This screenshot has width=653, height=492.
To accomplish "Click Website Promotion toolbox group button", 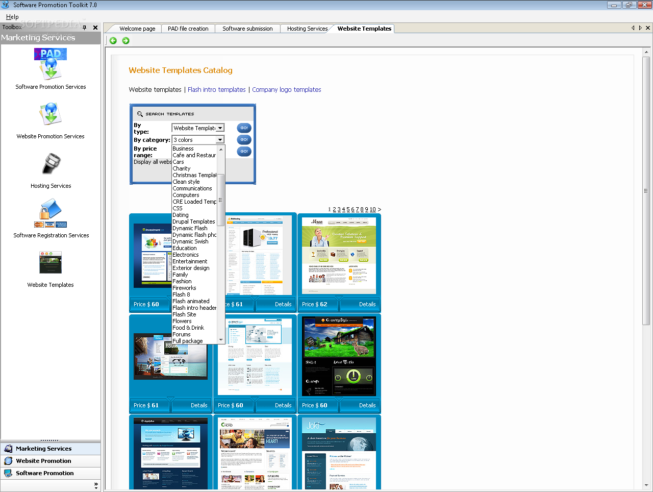I will point(51,461).
